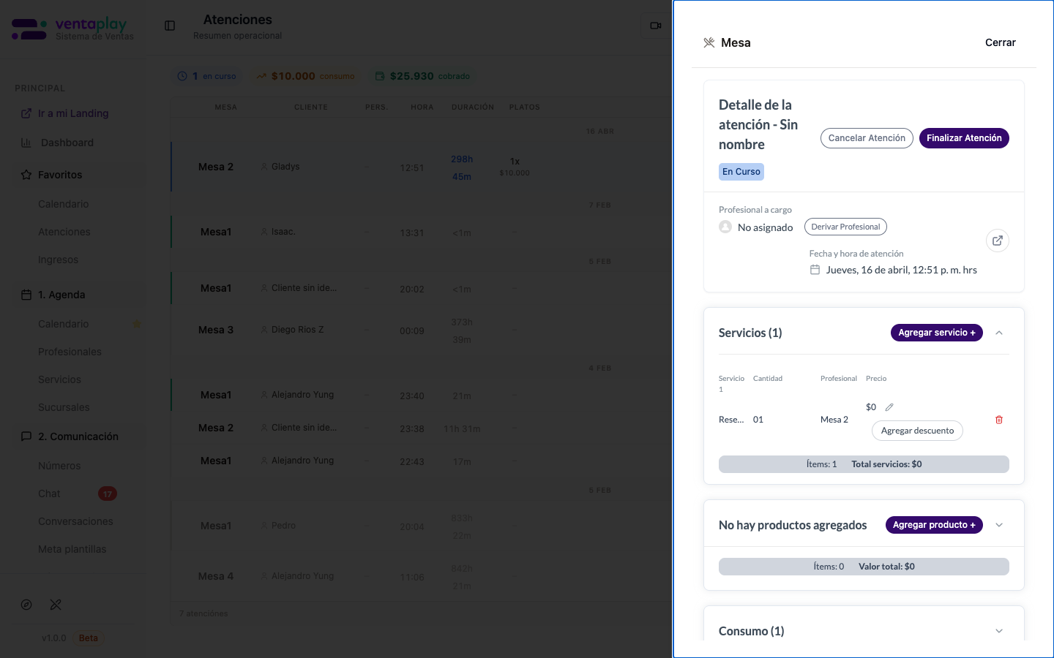Click the Cancelar Atención button
The width and height of the screenshot is (1054, 658).
coord(867,138)
